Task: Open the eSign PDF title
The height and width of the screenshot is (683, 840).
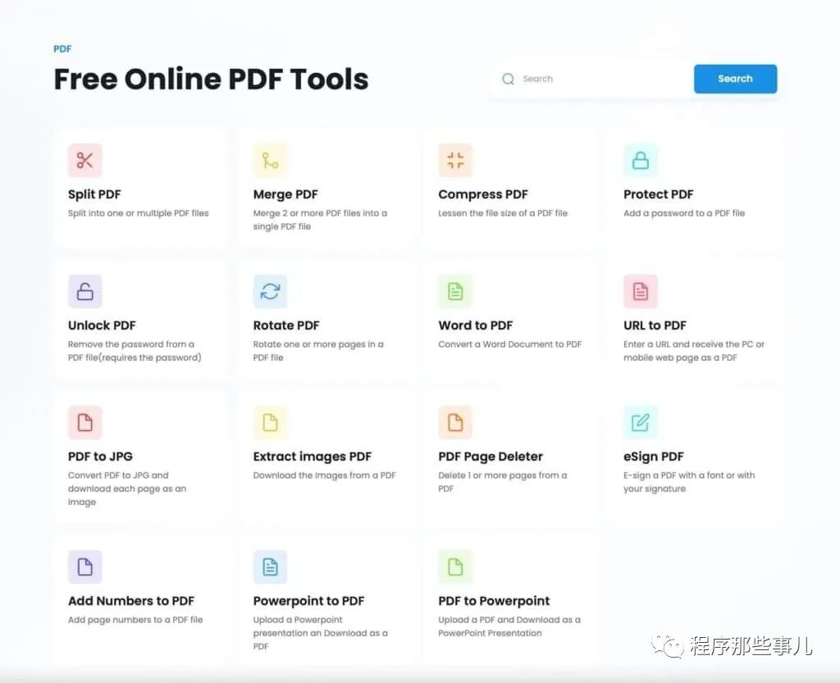Action: coord(654,457)
